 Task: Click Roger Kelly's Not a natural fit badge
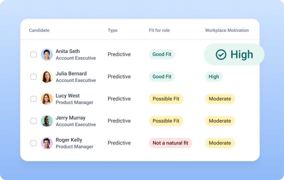[x=170, y=143]
